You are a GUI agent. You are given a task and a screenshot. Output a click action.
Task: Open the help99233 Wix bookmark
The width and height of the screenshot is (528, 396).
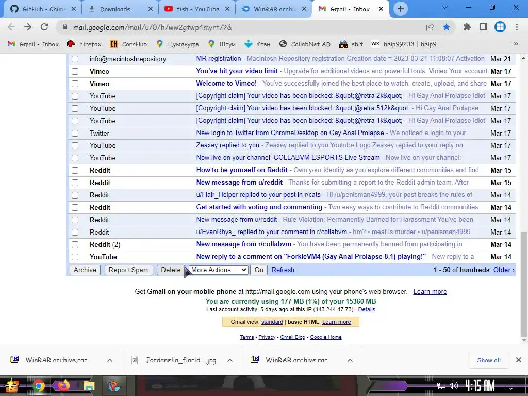coord(406,44)
